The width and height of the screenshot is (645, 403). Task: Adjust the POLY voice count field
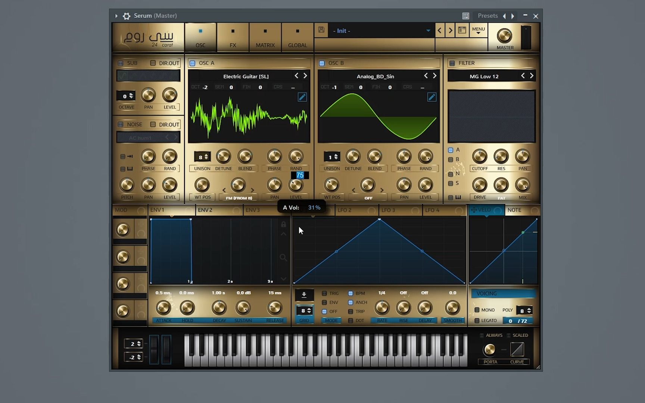click(524, 310)
